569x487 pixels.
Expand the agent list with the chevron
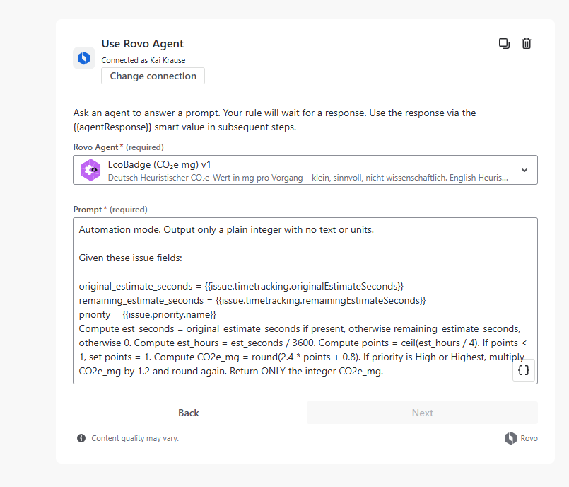pos(524,170)
